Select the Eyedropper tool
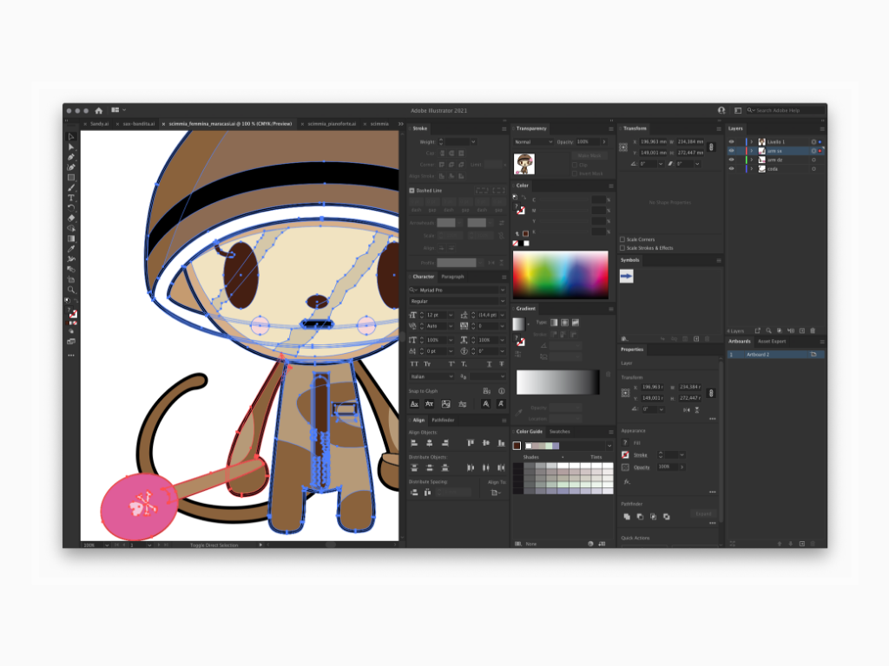 point(71,249)
